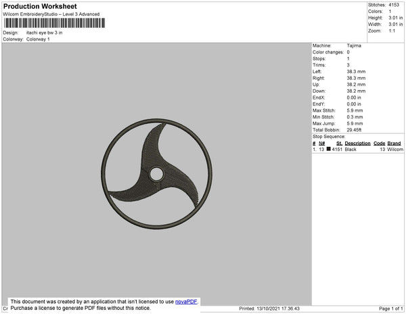Open the novaPDF hyperlink

[x=186, y=302]
